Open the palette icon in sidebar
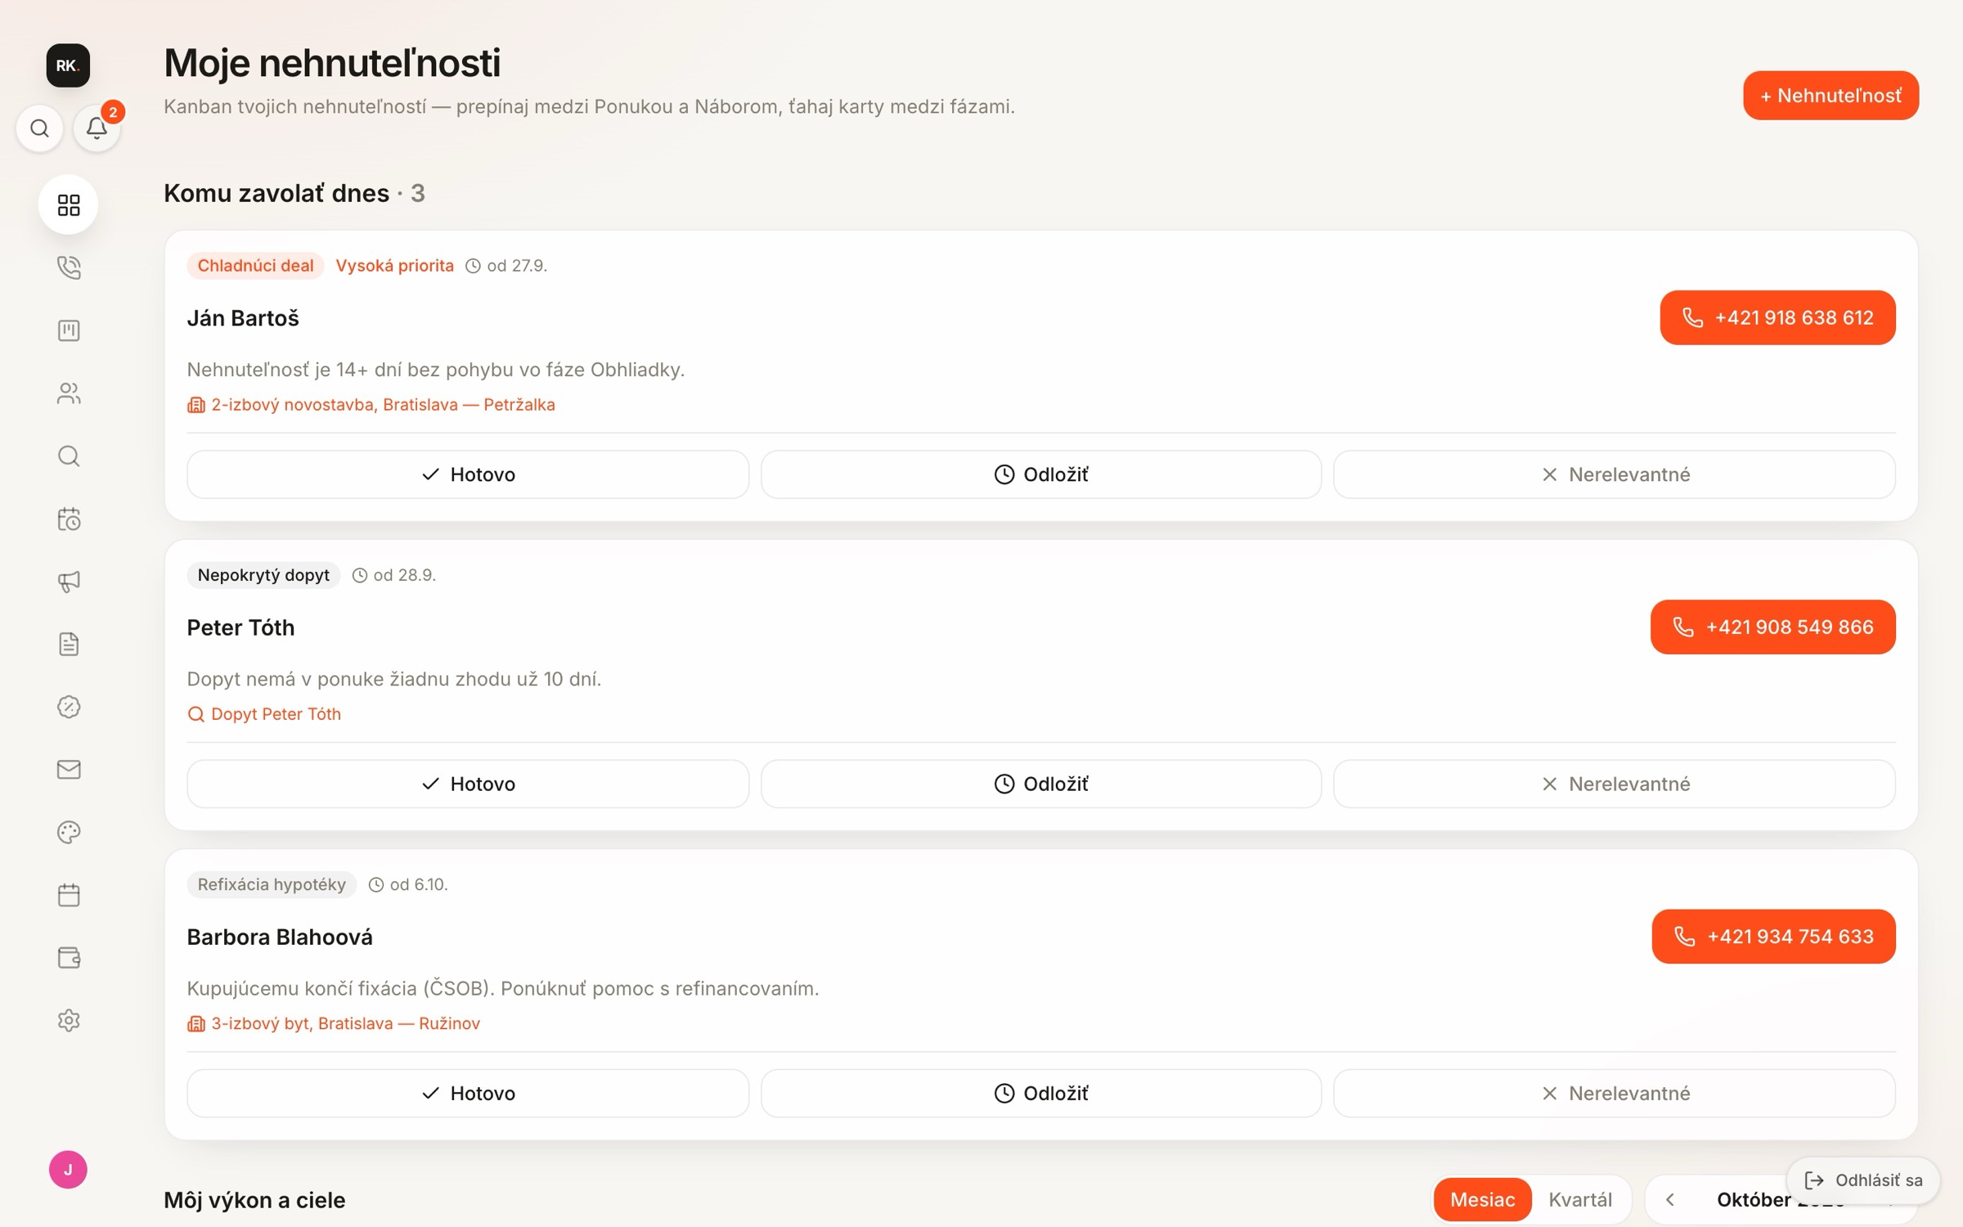The height and width of the screenshot is (1227, 1963). point(69,832)
